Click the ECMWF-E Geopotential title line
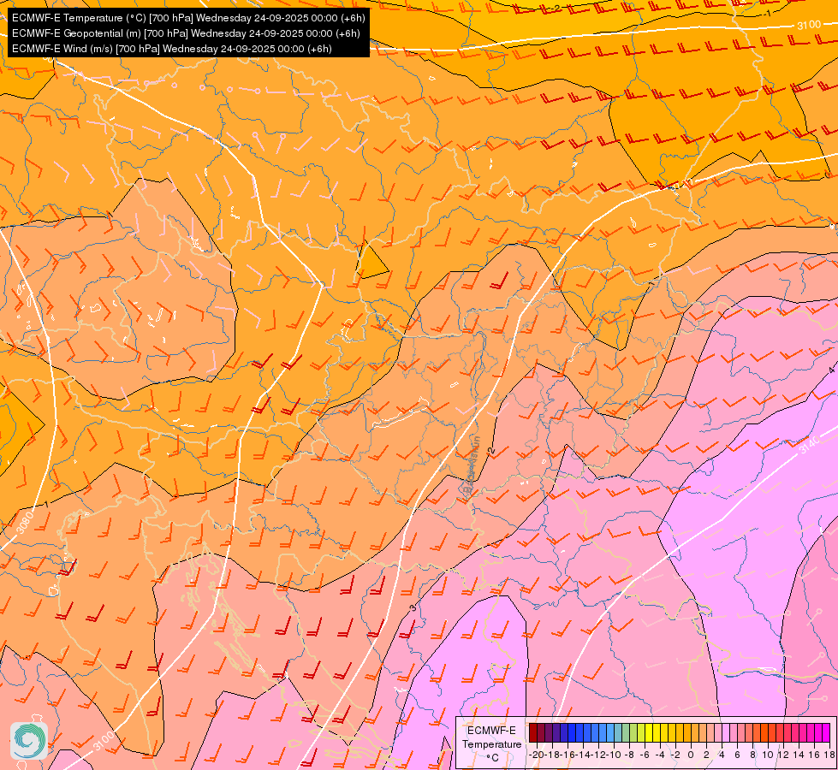 186,33
